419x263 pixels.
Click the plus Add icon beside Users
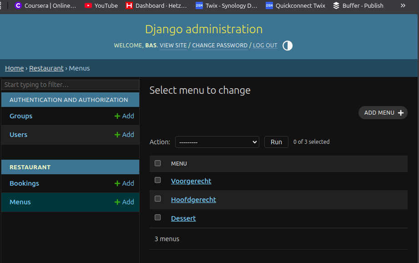[x=117, y=135]
